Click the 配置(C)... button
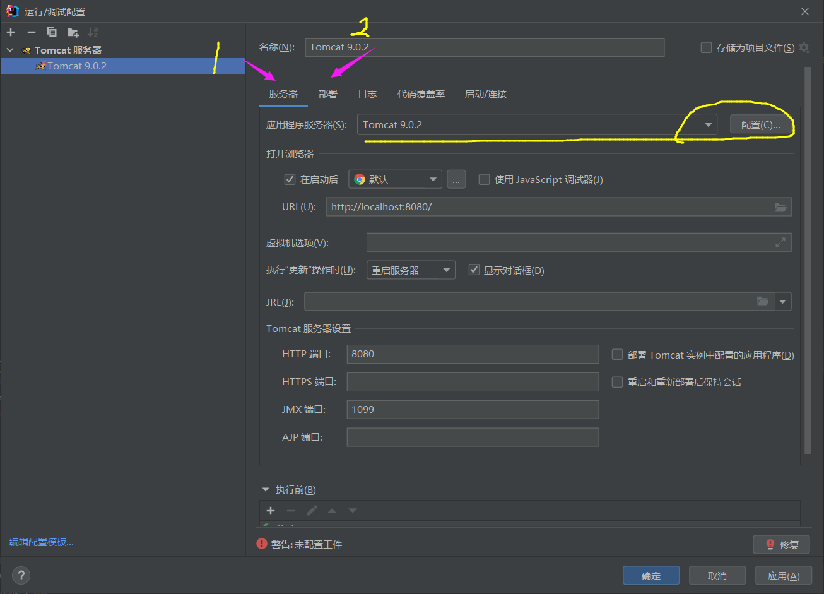Image resolution: width=824 pixels, height=594 pixels. 760,125
